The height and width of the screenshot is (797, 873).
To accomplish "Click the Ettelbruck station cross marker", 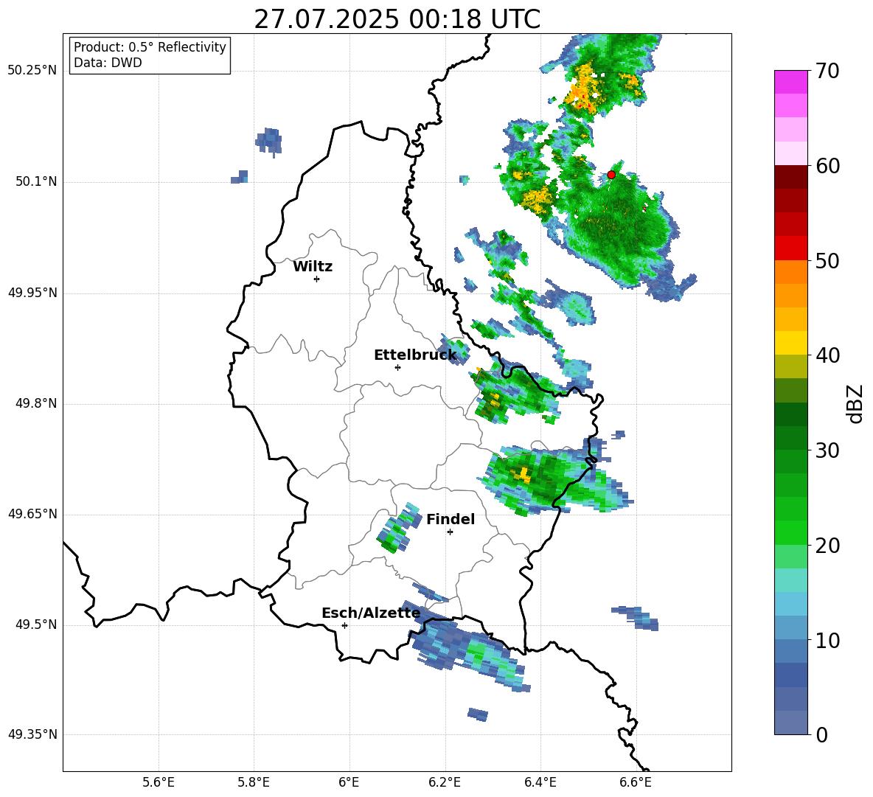I will tap(397, 367).
